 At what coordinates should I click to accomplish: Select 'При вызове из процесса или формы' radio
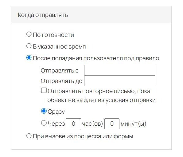(x=29, y=136)
